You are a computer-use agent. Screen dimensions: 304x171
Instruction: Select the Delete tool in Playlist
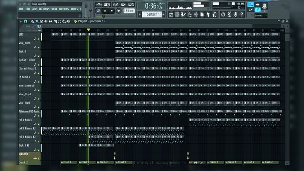pos(41,21)
